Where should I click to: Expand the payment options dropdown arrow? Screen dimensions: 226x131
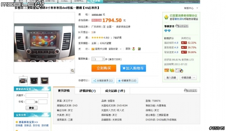click(121, 49)
